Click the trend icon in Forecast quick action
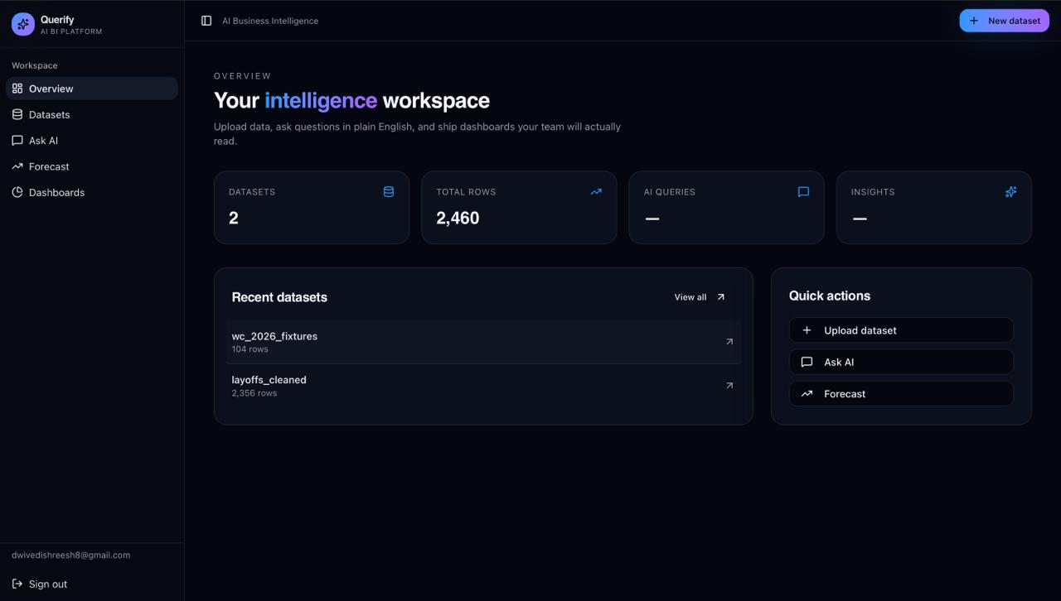This screenshot has width=1061, height=601. pos(807,394)
